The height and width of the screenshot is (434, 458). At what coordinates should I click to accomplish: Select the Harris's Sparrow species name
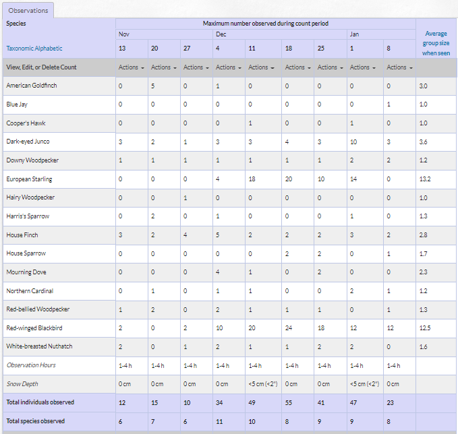tap(28, 216)
